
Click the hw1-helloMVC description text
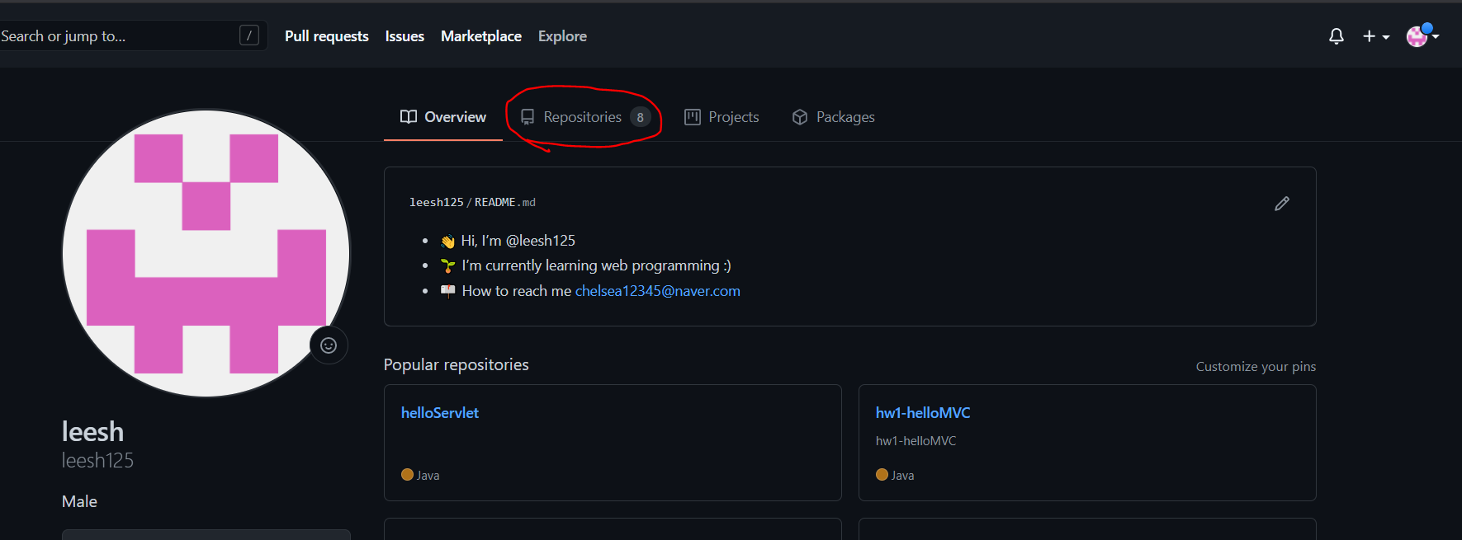(916, 441)
